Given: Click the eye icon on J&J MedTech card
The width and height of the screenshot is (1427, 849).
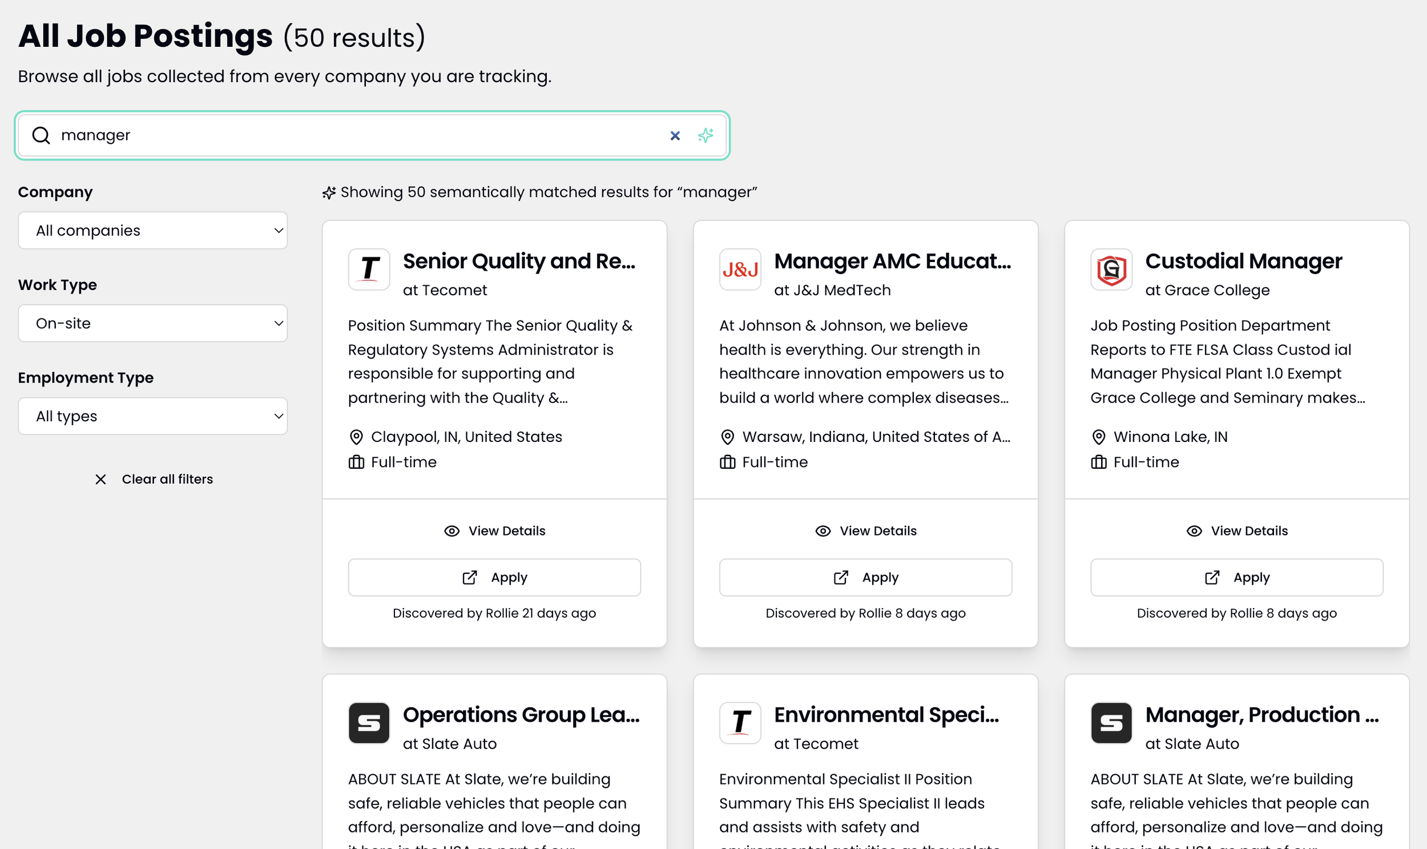Looking at the screenshot, I should (823, 531).
